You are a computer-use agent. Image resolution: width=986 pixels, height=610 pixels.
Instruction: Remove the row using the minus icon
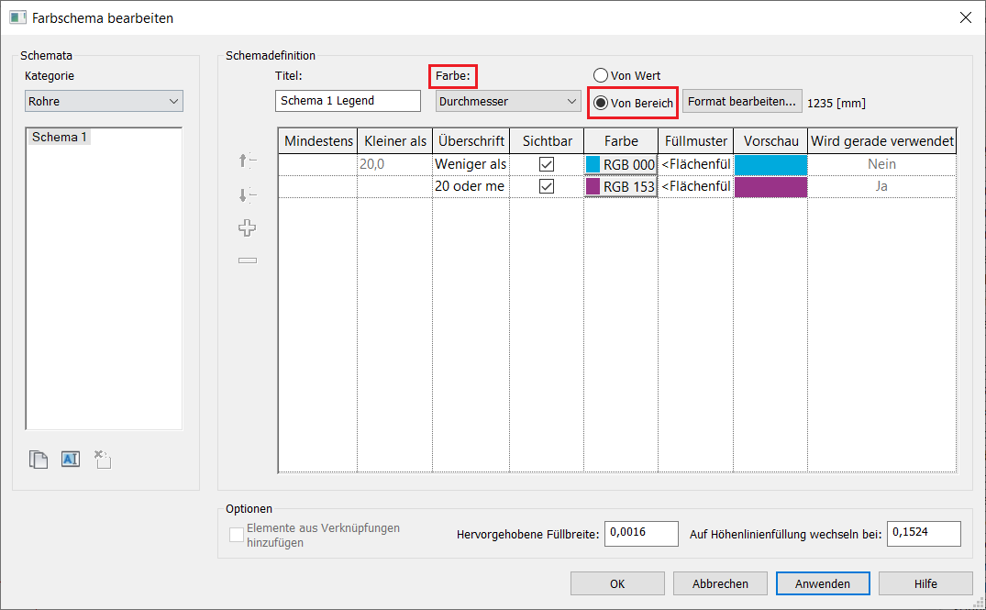click(x=247, y=261)
